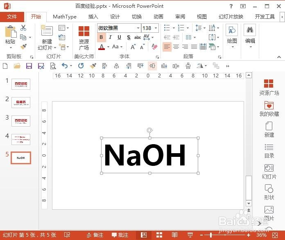Screen dimensions: 285x240
Task: Click the Open folder icon in quick toolbar
Action: point(17,66)
